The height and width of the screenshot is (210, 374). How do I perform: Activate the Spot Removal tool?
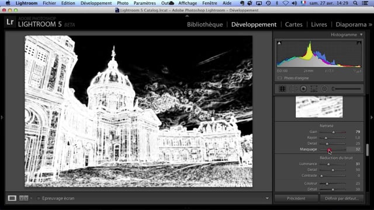[293, 89]
